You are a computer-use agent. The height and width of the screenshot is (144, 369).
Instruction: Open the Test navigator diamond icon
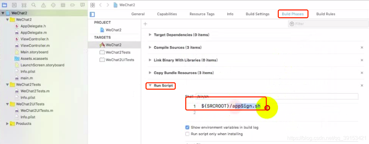[53, 5]
